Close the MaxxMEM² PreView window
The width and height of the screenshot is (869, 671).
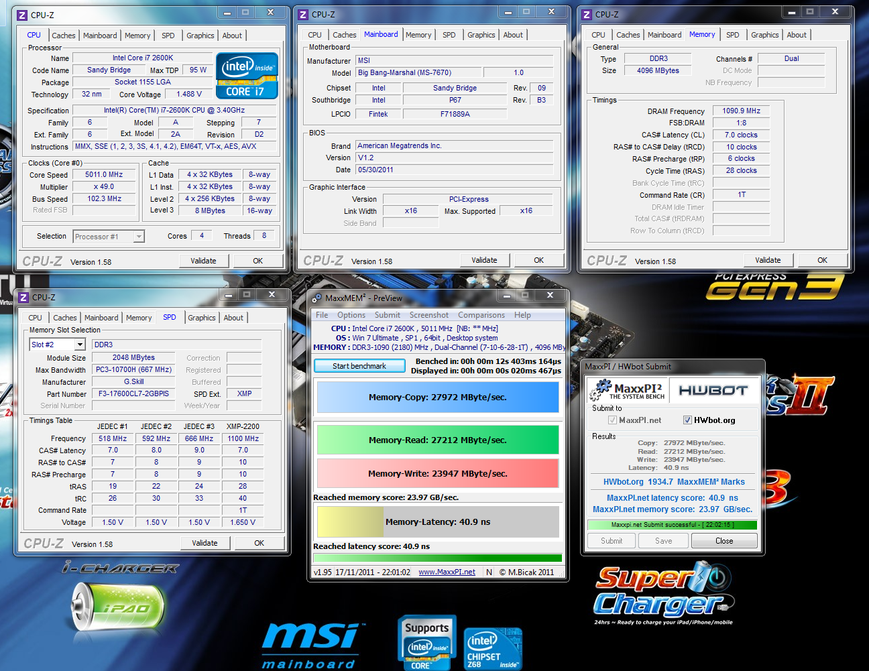pyautogui.click(x=551, y=295)
